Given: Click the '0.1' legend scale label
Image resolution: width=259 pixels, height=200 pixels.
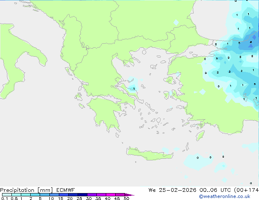Looking at the screenshot, I should [x=4, y=198].
